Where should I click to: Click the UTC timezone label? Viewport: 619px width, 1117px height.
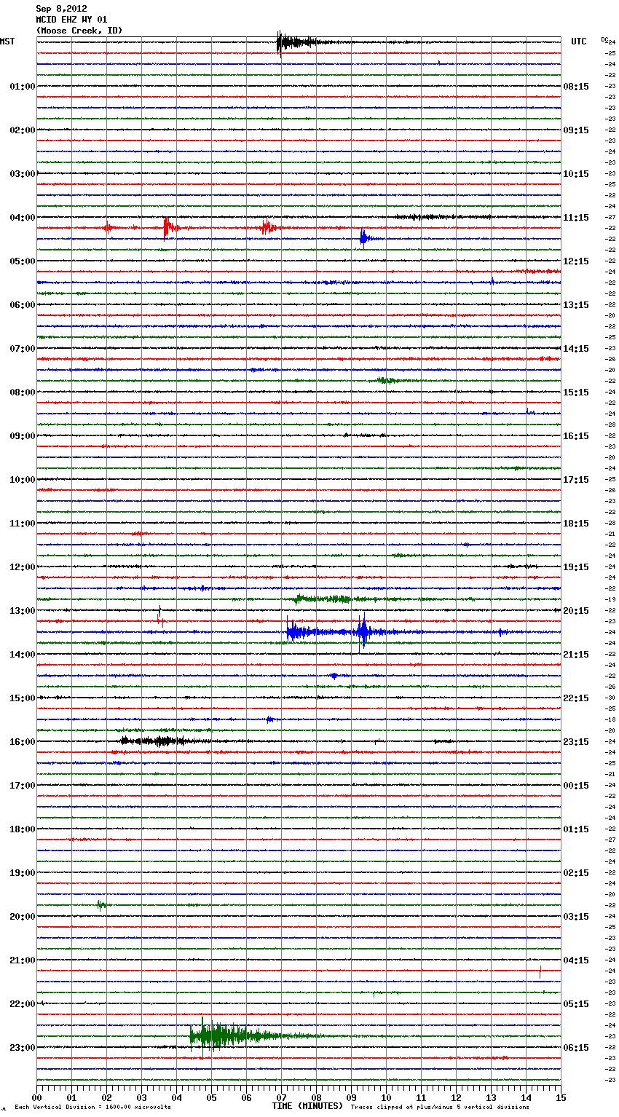click(x=579, y=42)
